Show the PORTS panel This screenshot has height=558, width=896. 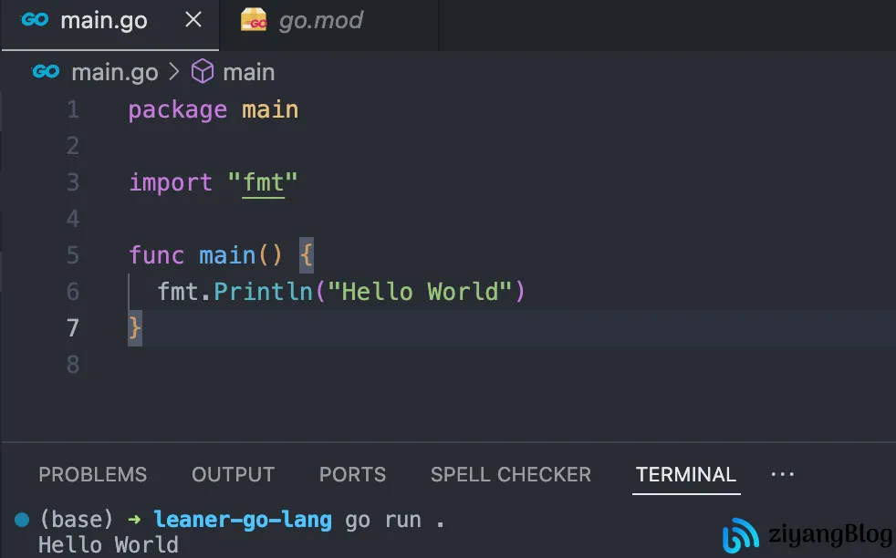pos(352,475)
